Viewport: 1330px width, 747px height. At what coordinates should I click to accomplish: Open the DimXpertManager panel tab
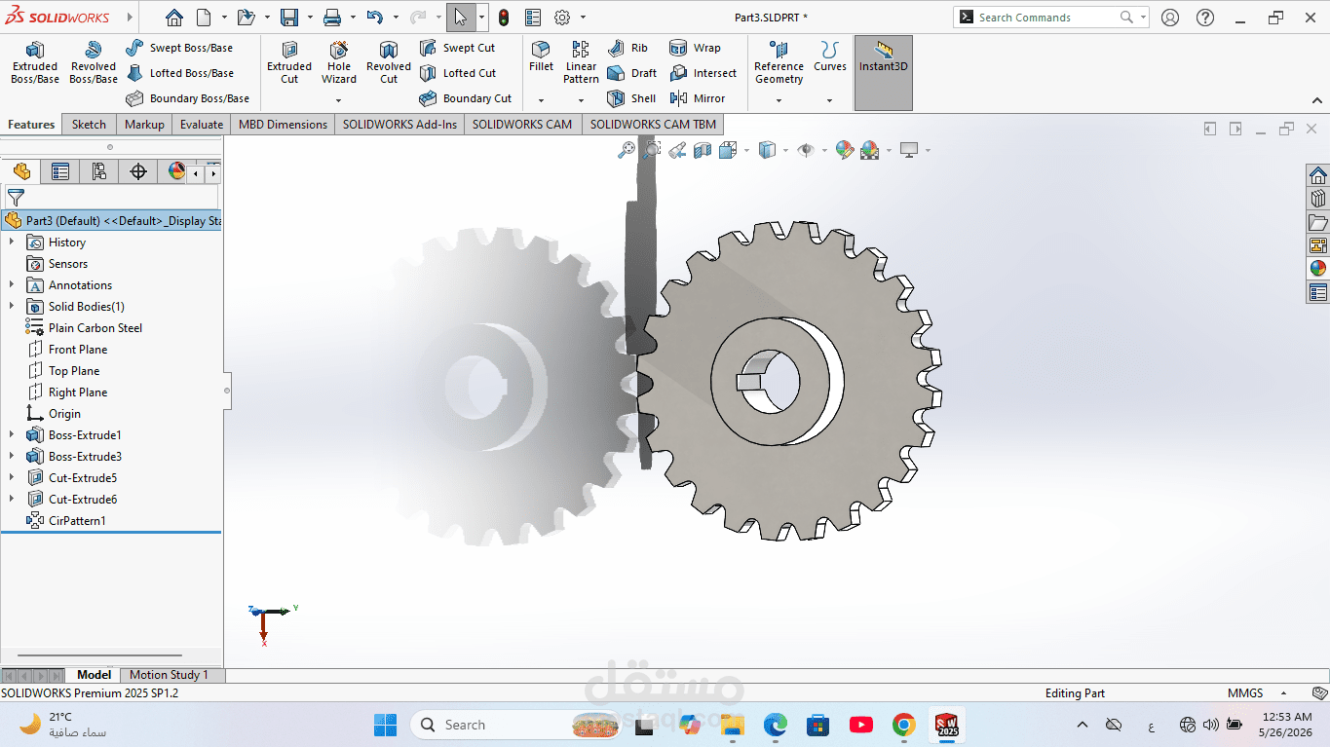pyautogui.click(x=138, y=172)
